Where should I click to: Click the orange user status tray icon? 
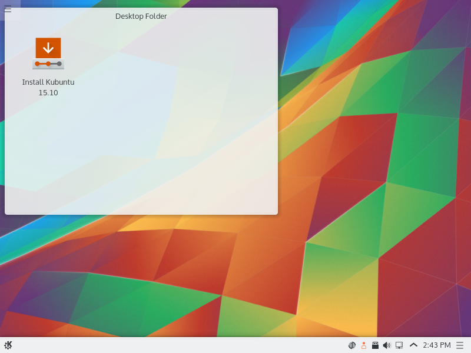[x=363, y=345]
